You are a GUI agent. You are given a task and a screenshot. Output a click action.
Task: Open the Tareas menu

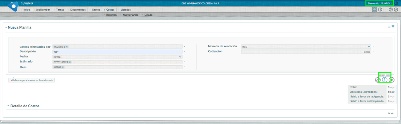pyautogui.click(x=60, y=10)
